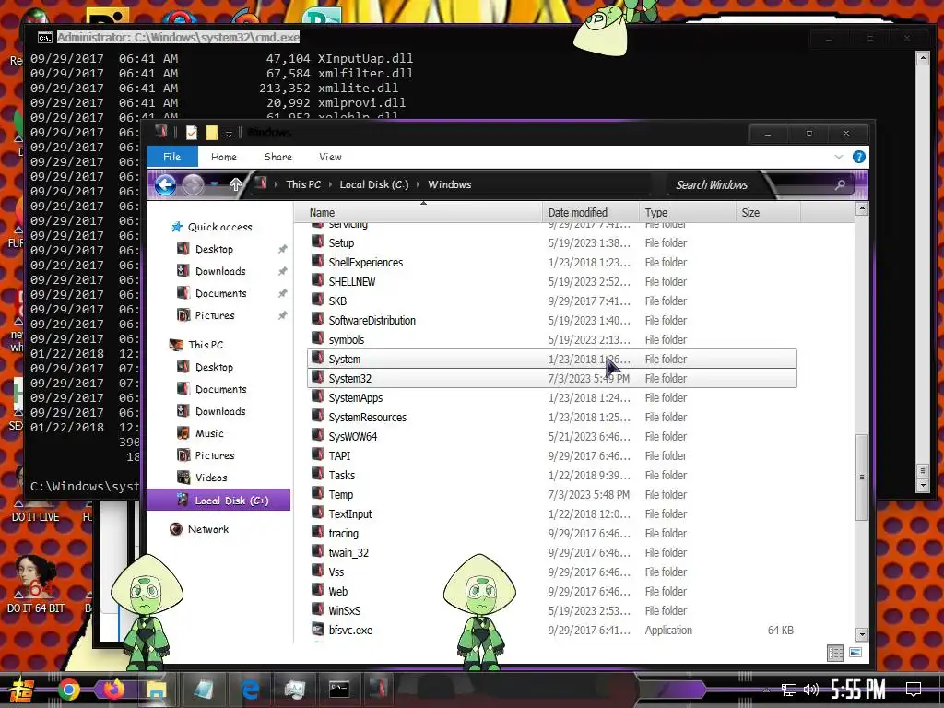Open Music folder under This PC
This screenshot has width=944, height=708.
pyautogui.click(x=209, y=433)
